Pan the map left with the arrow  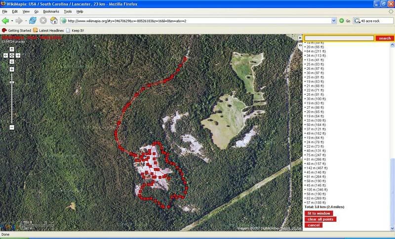[x=5, y=55]
